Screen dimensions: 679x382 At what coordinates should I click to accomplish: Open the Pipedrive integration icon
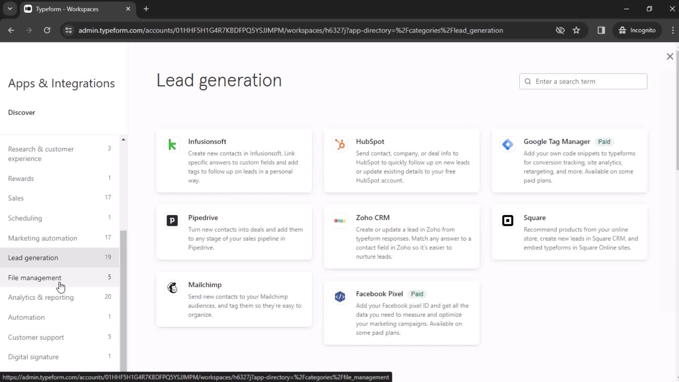tap(172, 220)
